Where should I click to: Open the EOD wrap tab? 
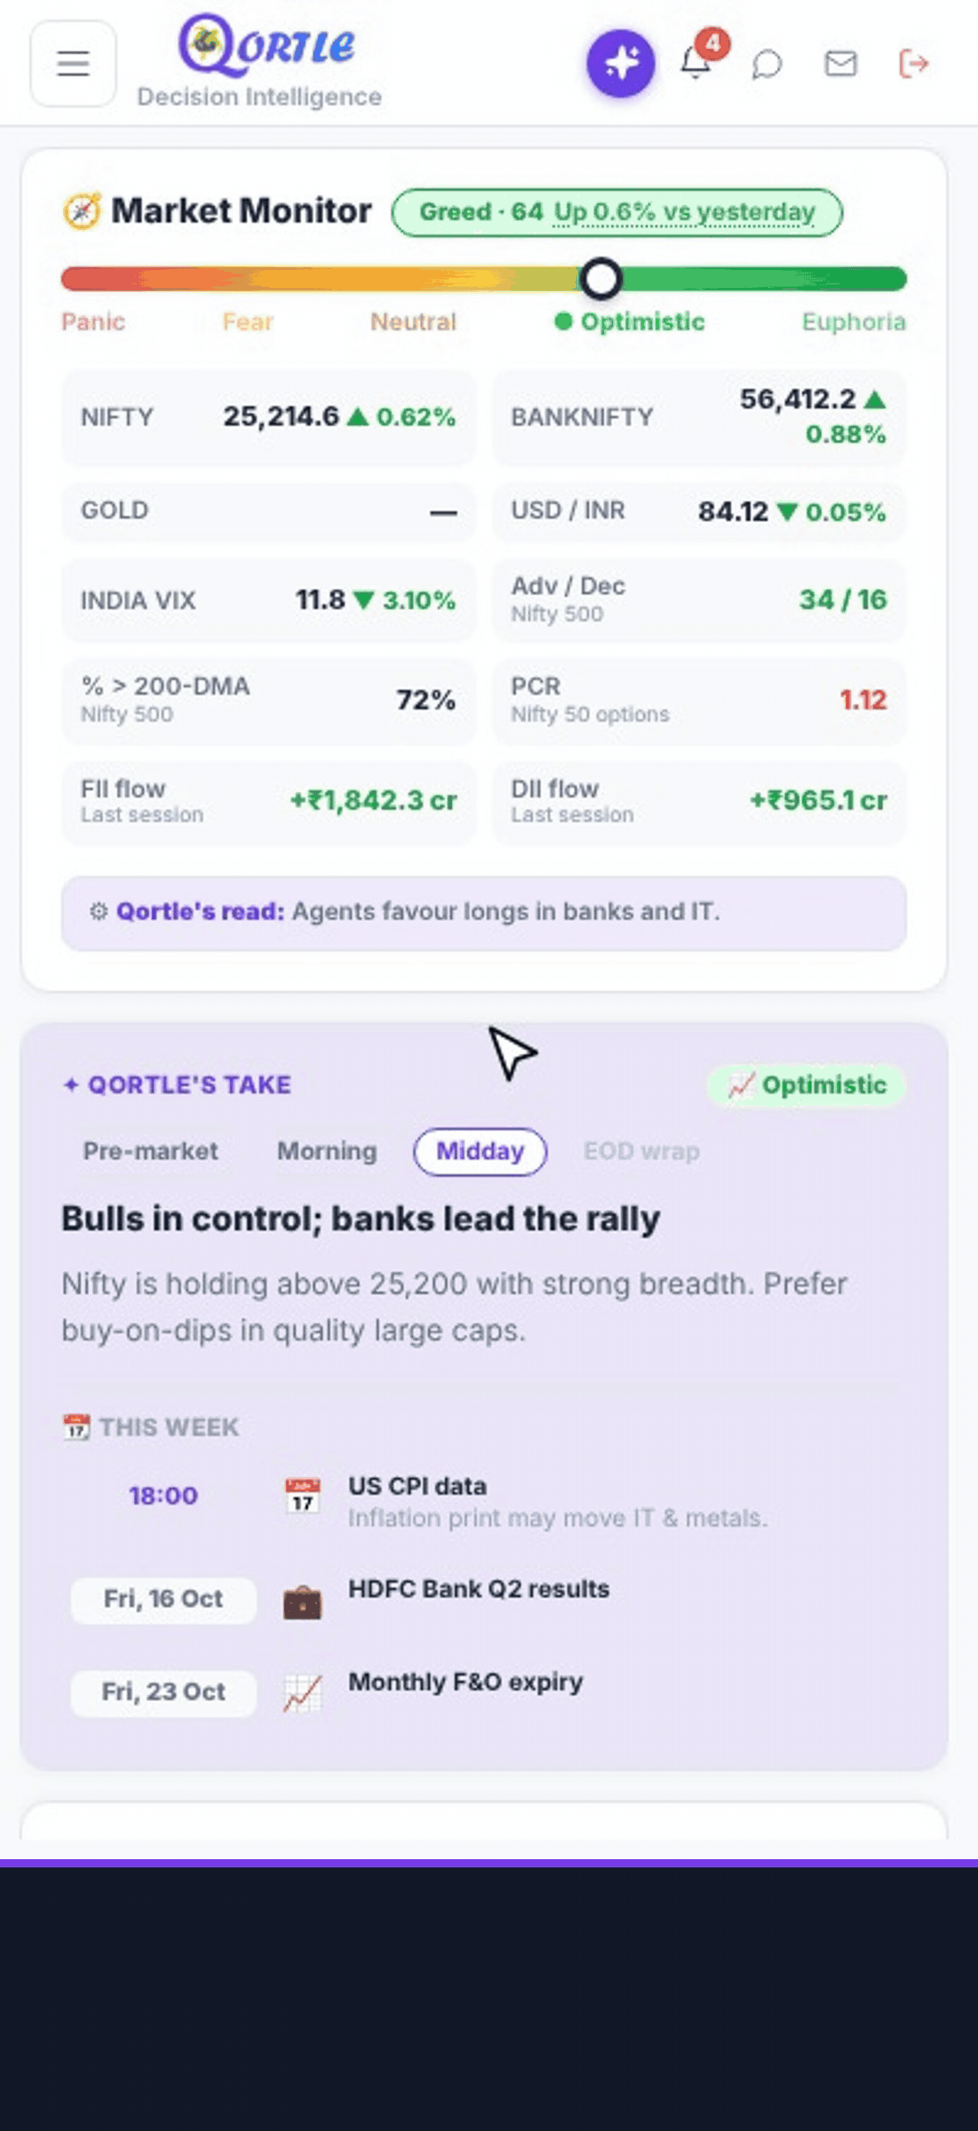pos(641,1151)
